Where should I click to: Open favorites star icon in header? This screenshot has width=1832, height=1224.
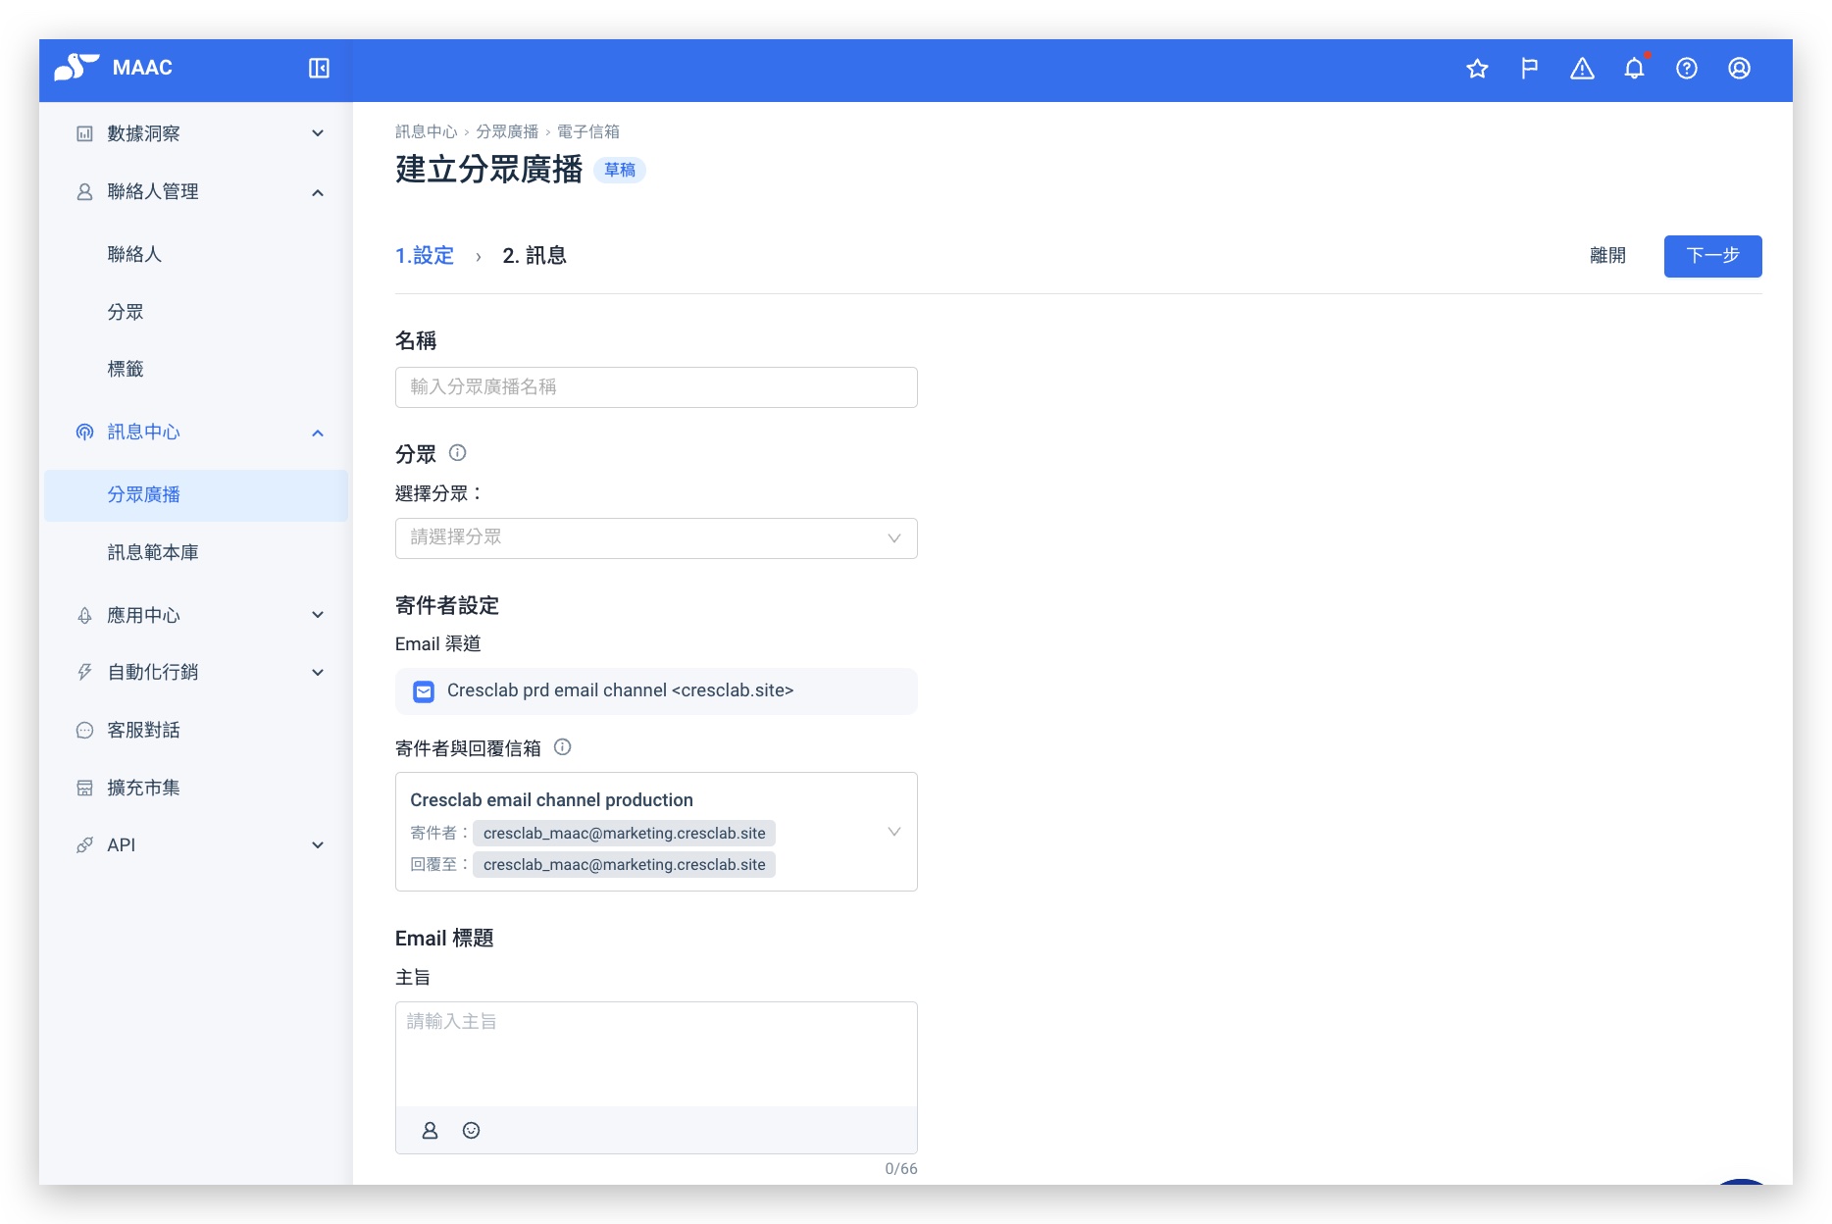tap(1477, 68)
